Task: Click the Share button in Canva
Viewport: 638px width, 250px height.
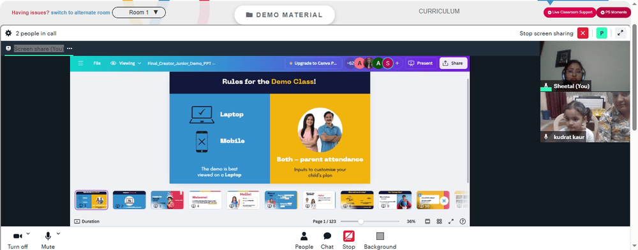Action: point(453,63)
